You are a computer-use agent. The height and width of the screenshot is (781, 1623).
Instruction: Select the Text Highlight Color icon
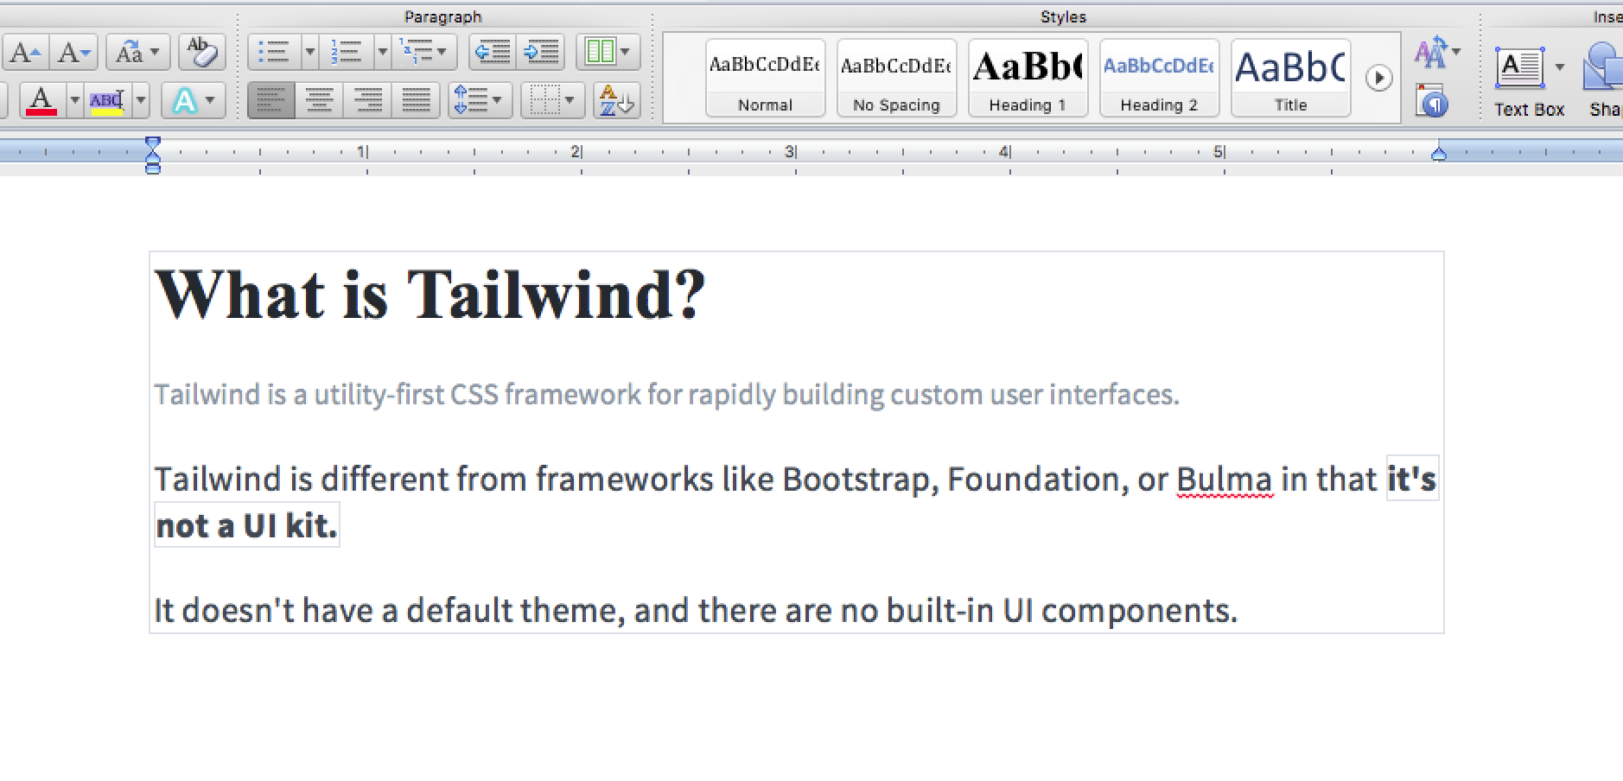pos(107,101)
